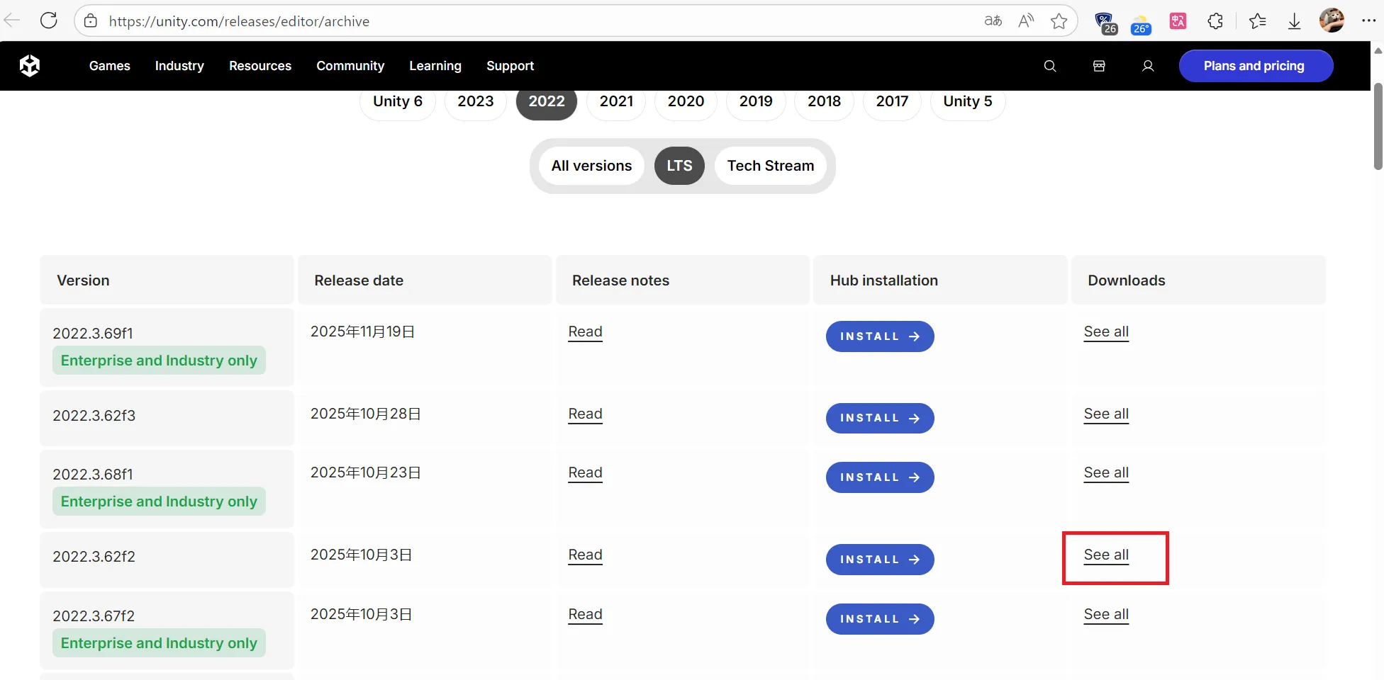Open the Resources menu in the navigation
This screenshot has width=1384, height=680.
click(259, 66)
